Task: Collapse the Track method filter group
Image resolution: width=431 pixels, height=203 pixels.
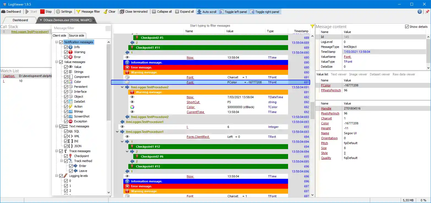Action: (61, 161)
